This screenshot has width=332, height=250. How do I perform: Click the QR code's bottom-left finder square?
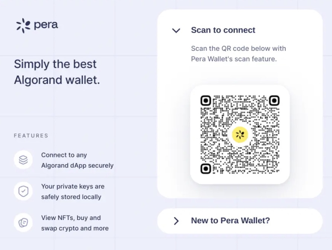point(206,169)
